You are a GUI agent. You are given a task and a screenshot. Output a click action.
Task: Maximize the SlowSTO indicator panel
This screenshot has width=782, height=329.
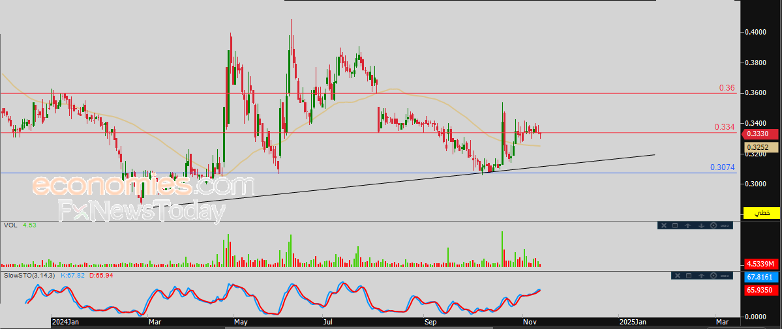tap(687, 276)
